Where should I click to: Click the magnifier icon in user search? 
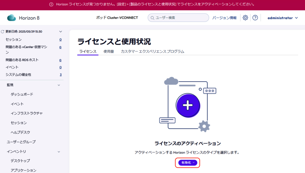click(x=152, y=18)
